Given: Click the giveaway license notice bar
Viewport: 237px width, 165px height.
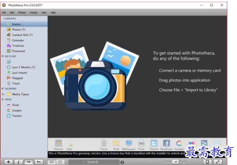Looking at the screenshot, I should tap(116, 154).
